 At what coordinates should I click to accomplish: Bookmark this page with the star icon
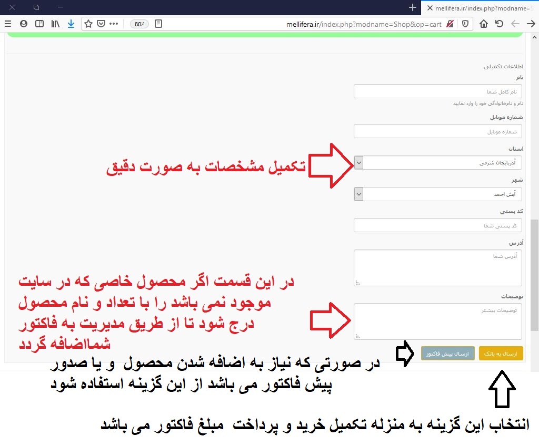point(88,24)
